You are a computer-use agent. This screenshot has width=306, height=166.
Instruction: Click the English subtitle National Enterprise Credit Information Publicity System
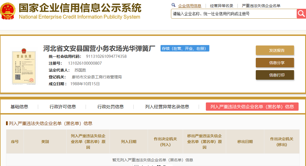[x=79, y=17]
